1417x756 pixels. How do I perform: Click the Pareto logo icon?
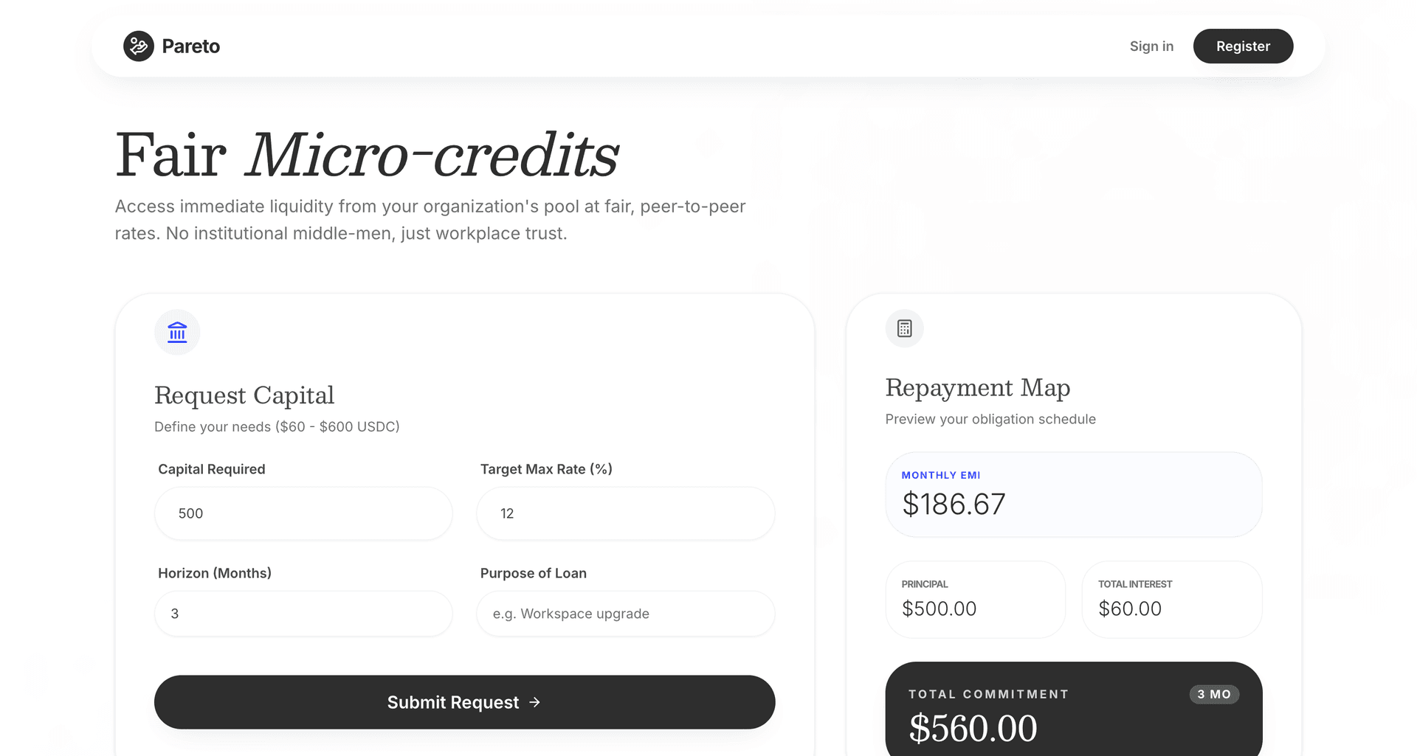pos(138,46)
